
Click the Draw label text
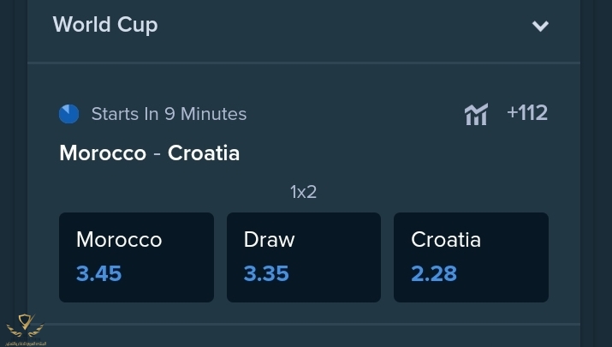[x=269, y=240]
